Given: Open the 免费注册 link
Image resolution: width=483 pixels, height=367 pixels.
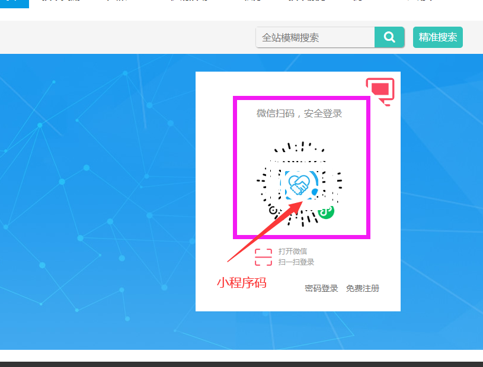Looking at the screenshot, I should pos(363,288).
